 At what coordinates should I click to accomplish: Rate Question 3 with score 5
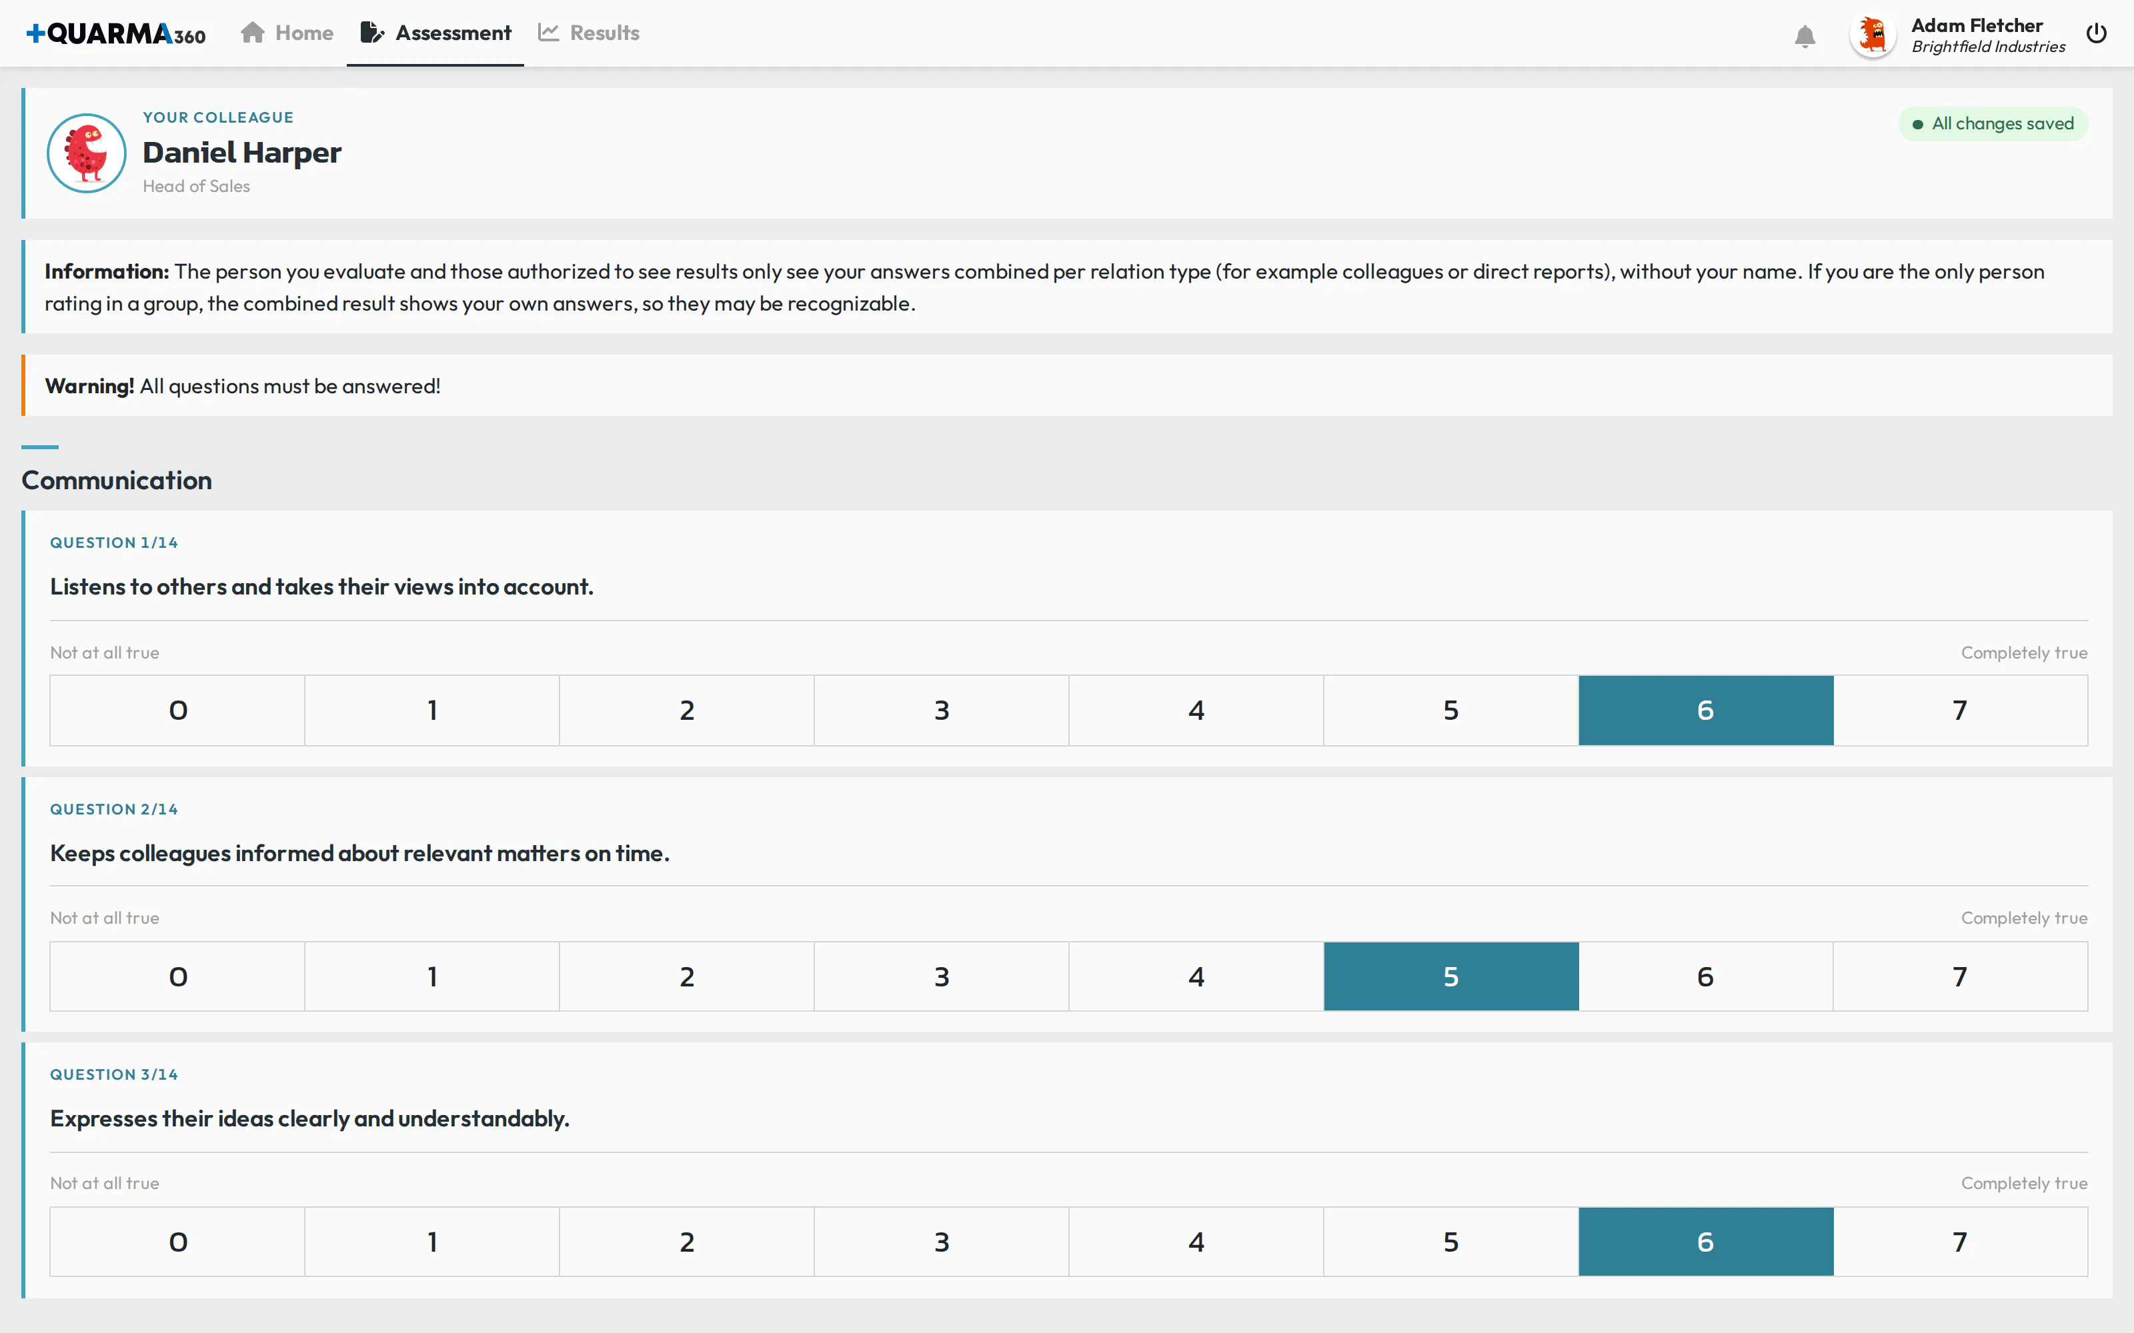tap(1452, 1242)
